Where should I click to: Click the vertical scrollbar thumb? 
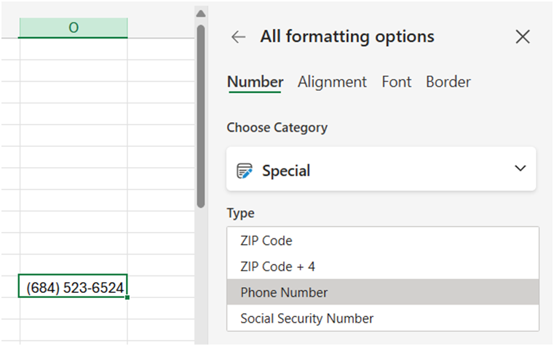coord(201,116)
